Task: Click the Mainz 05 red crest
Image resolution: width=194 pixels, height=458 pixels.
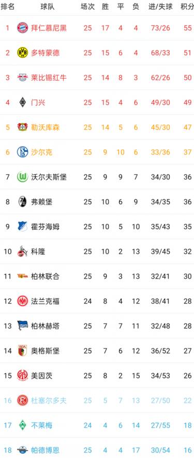Action: tap(22, 376)
